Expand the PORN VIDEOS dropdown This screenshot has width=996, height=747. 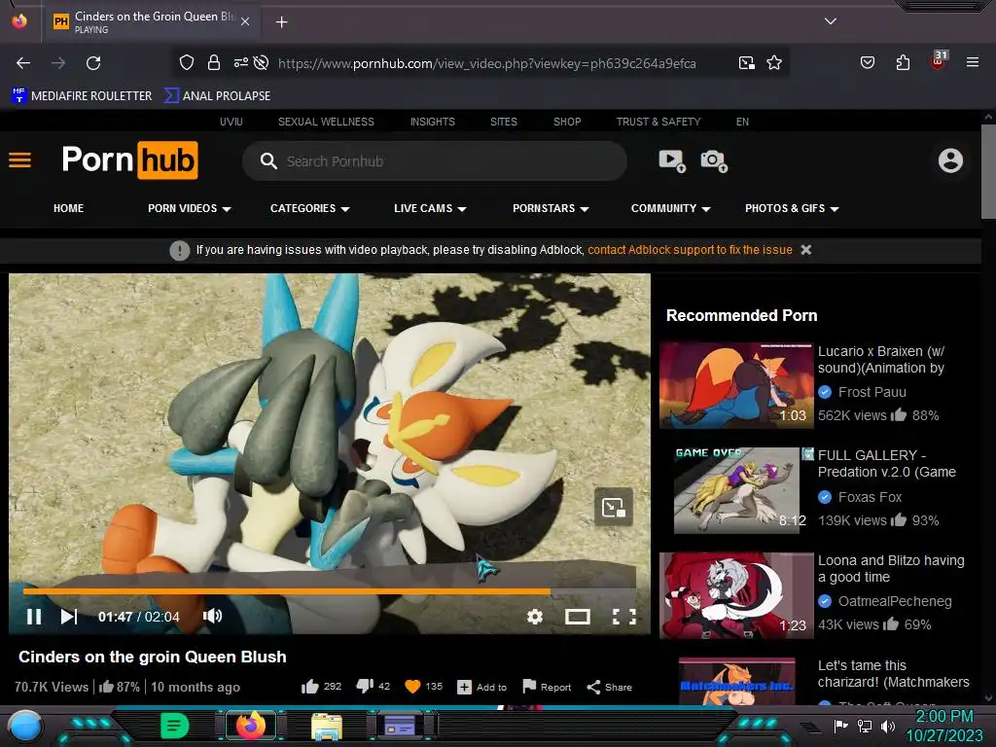tap(190, 208)
